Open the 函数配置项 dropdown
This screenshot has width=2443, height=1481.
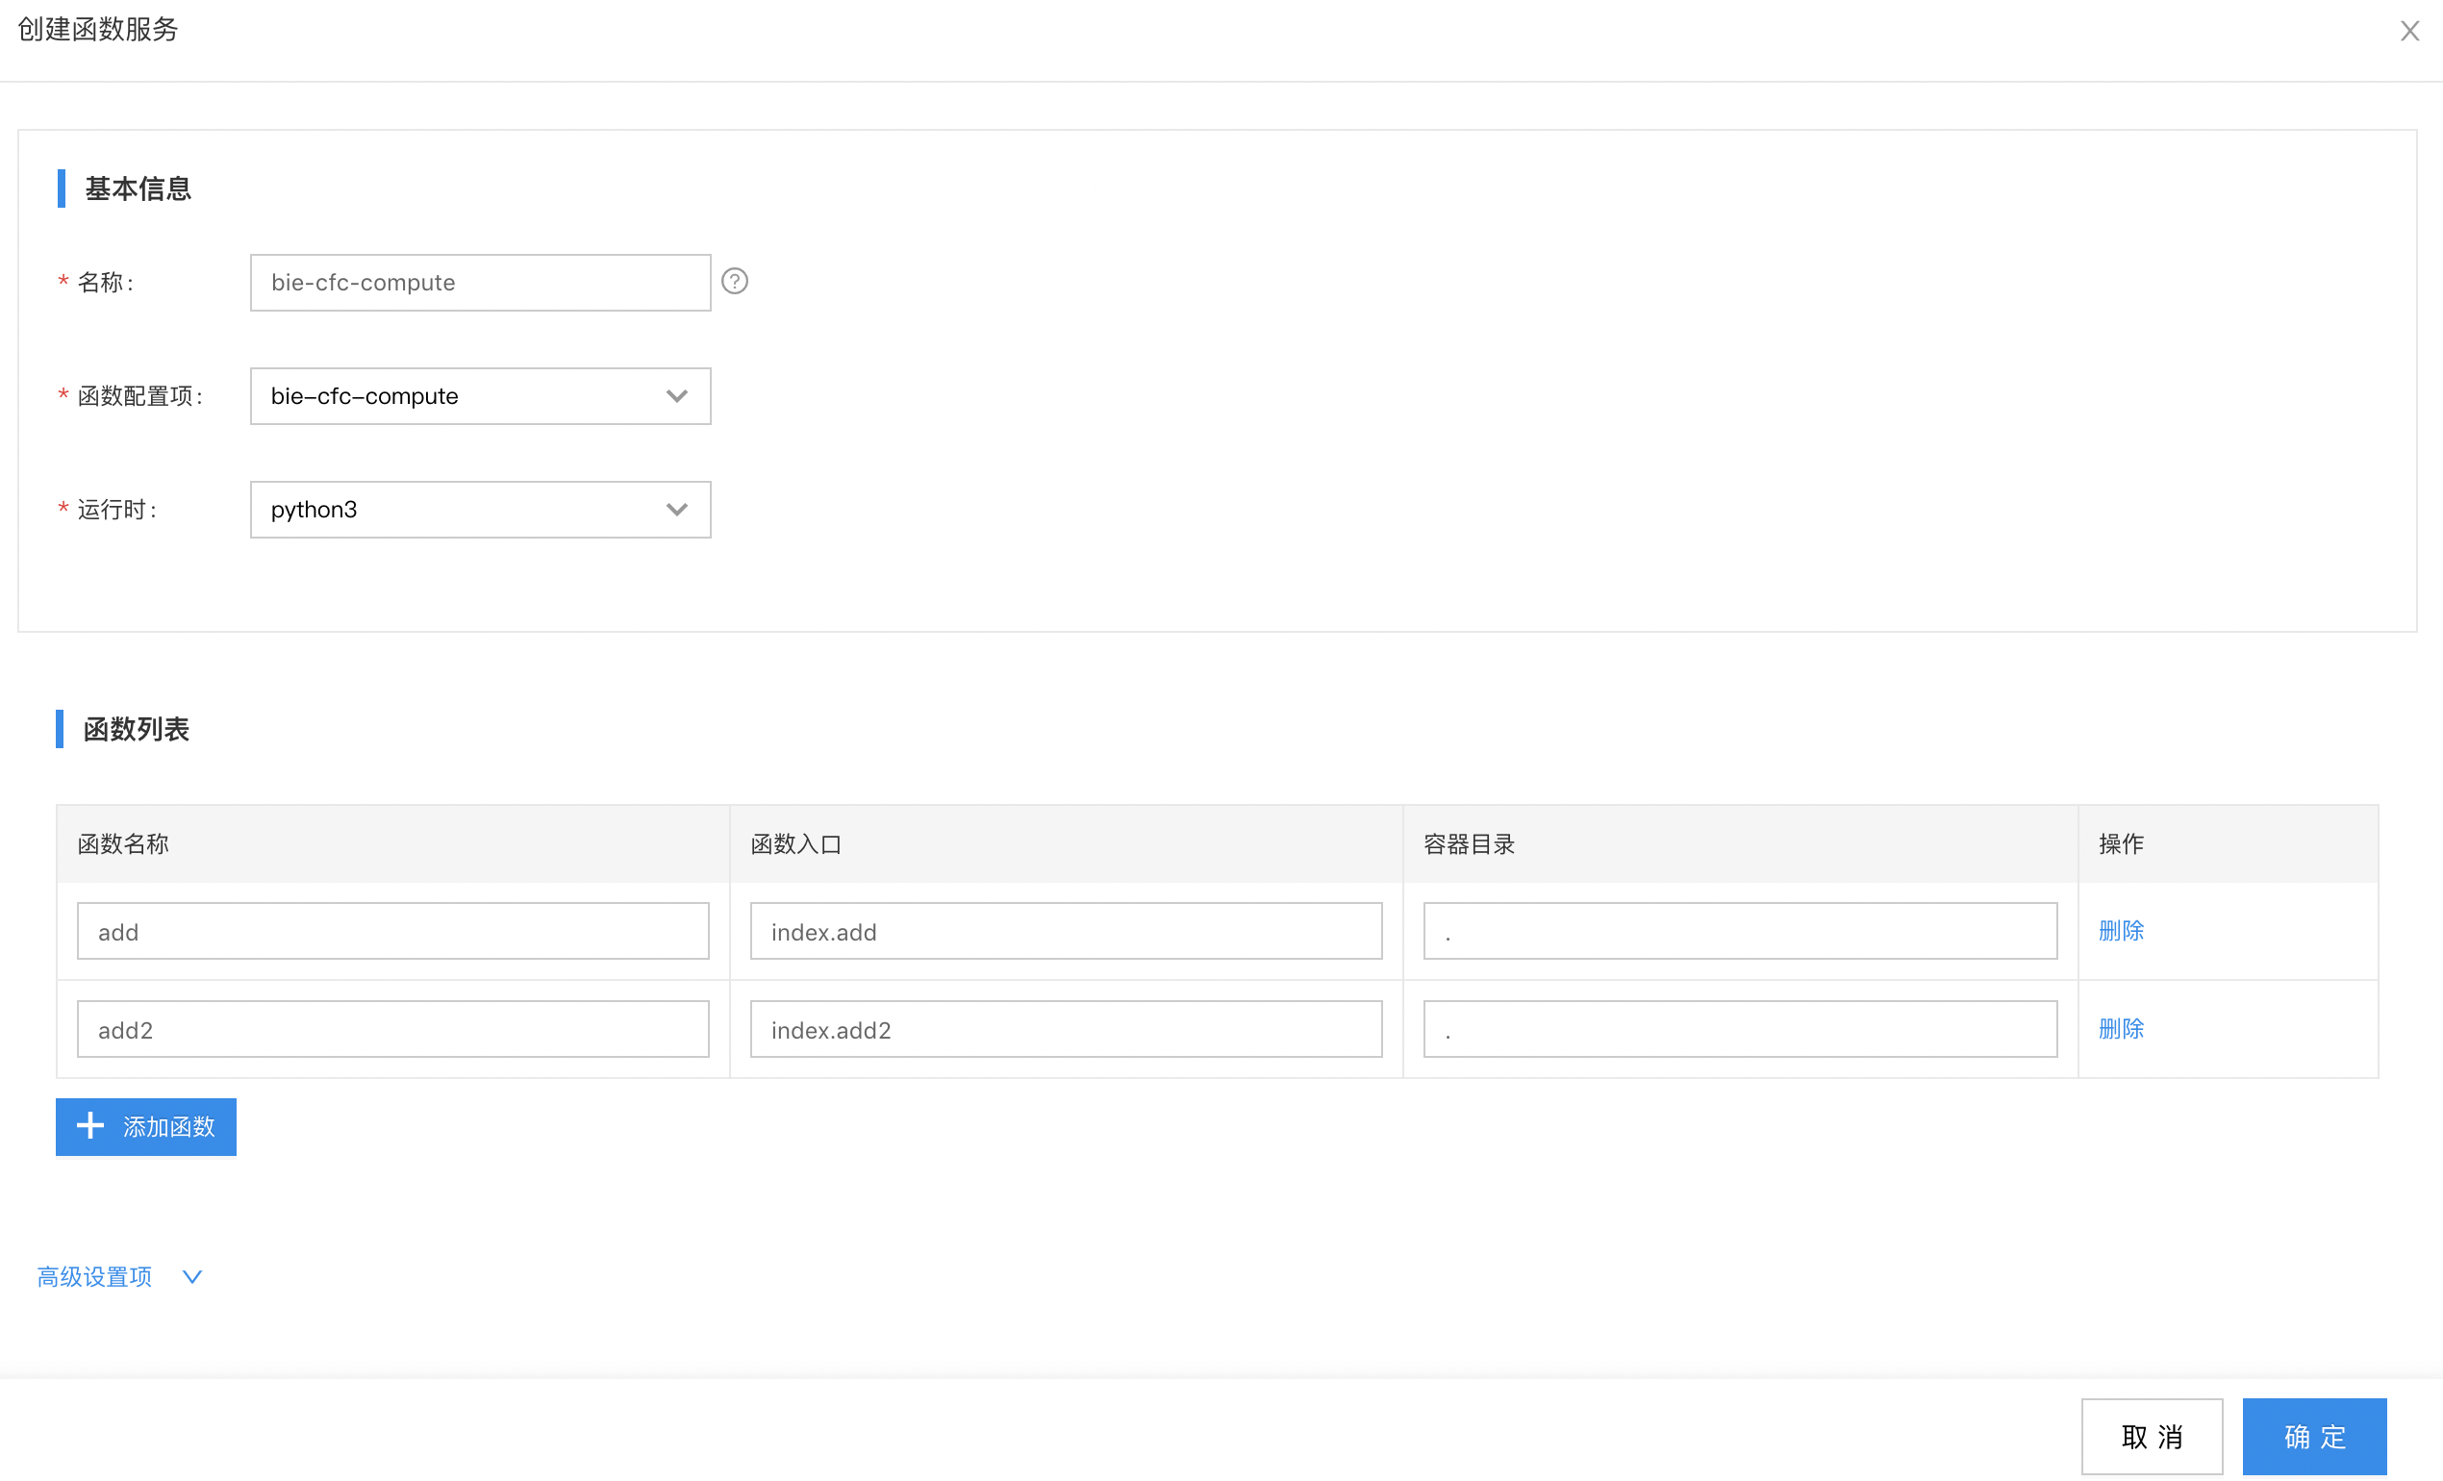(481, 396)
